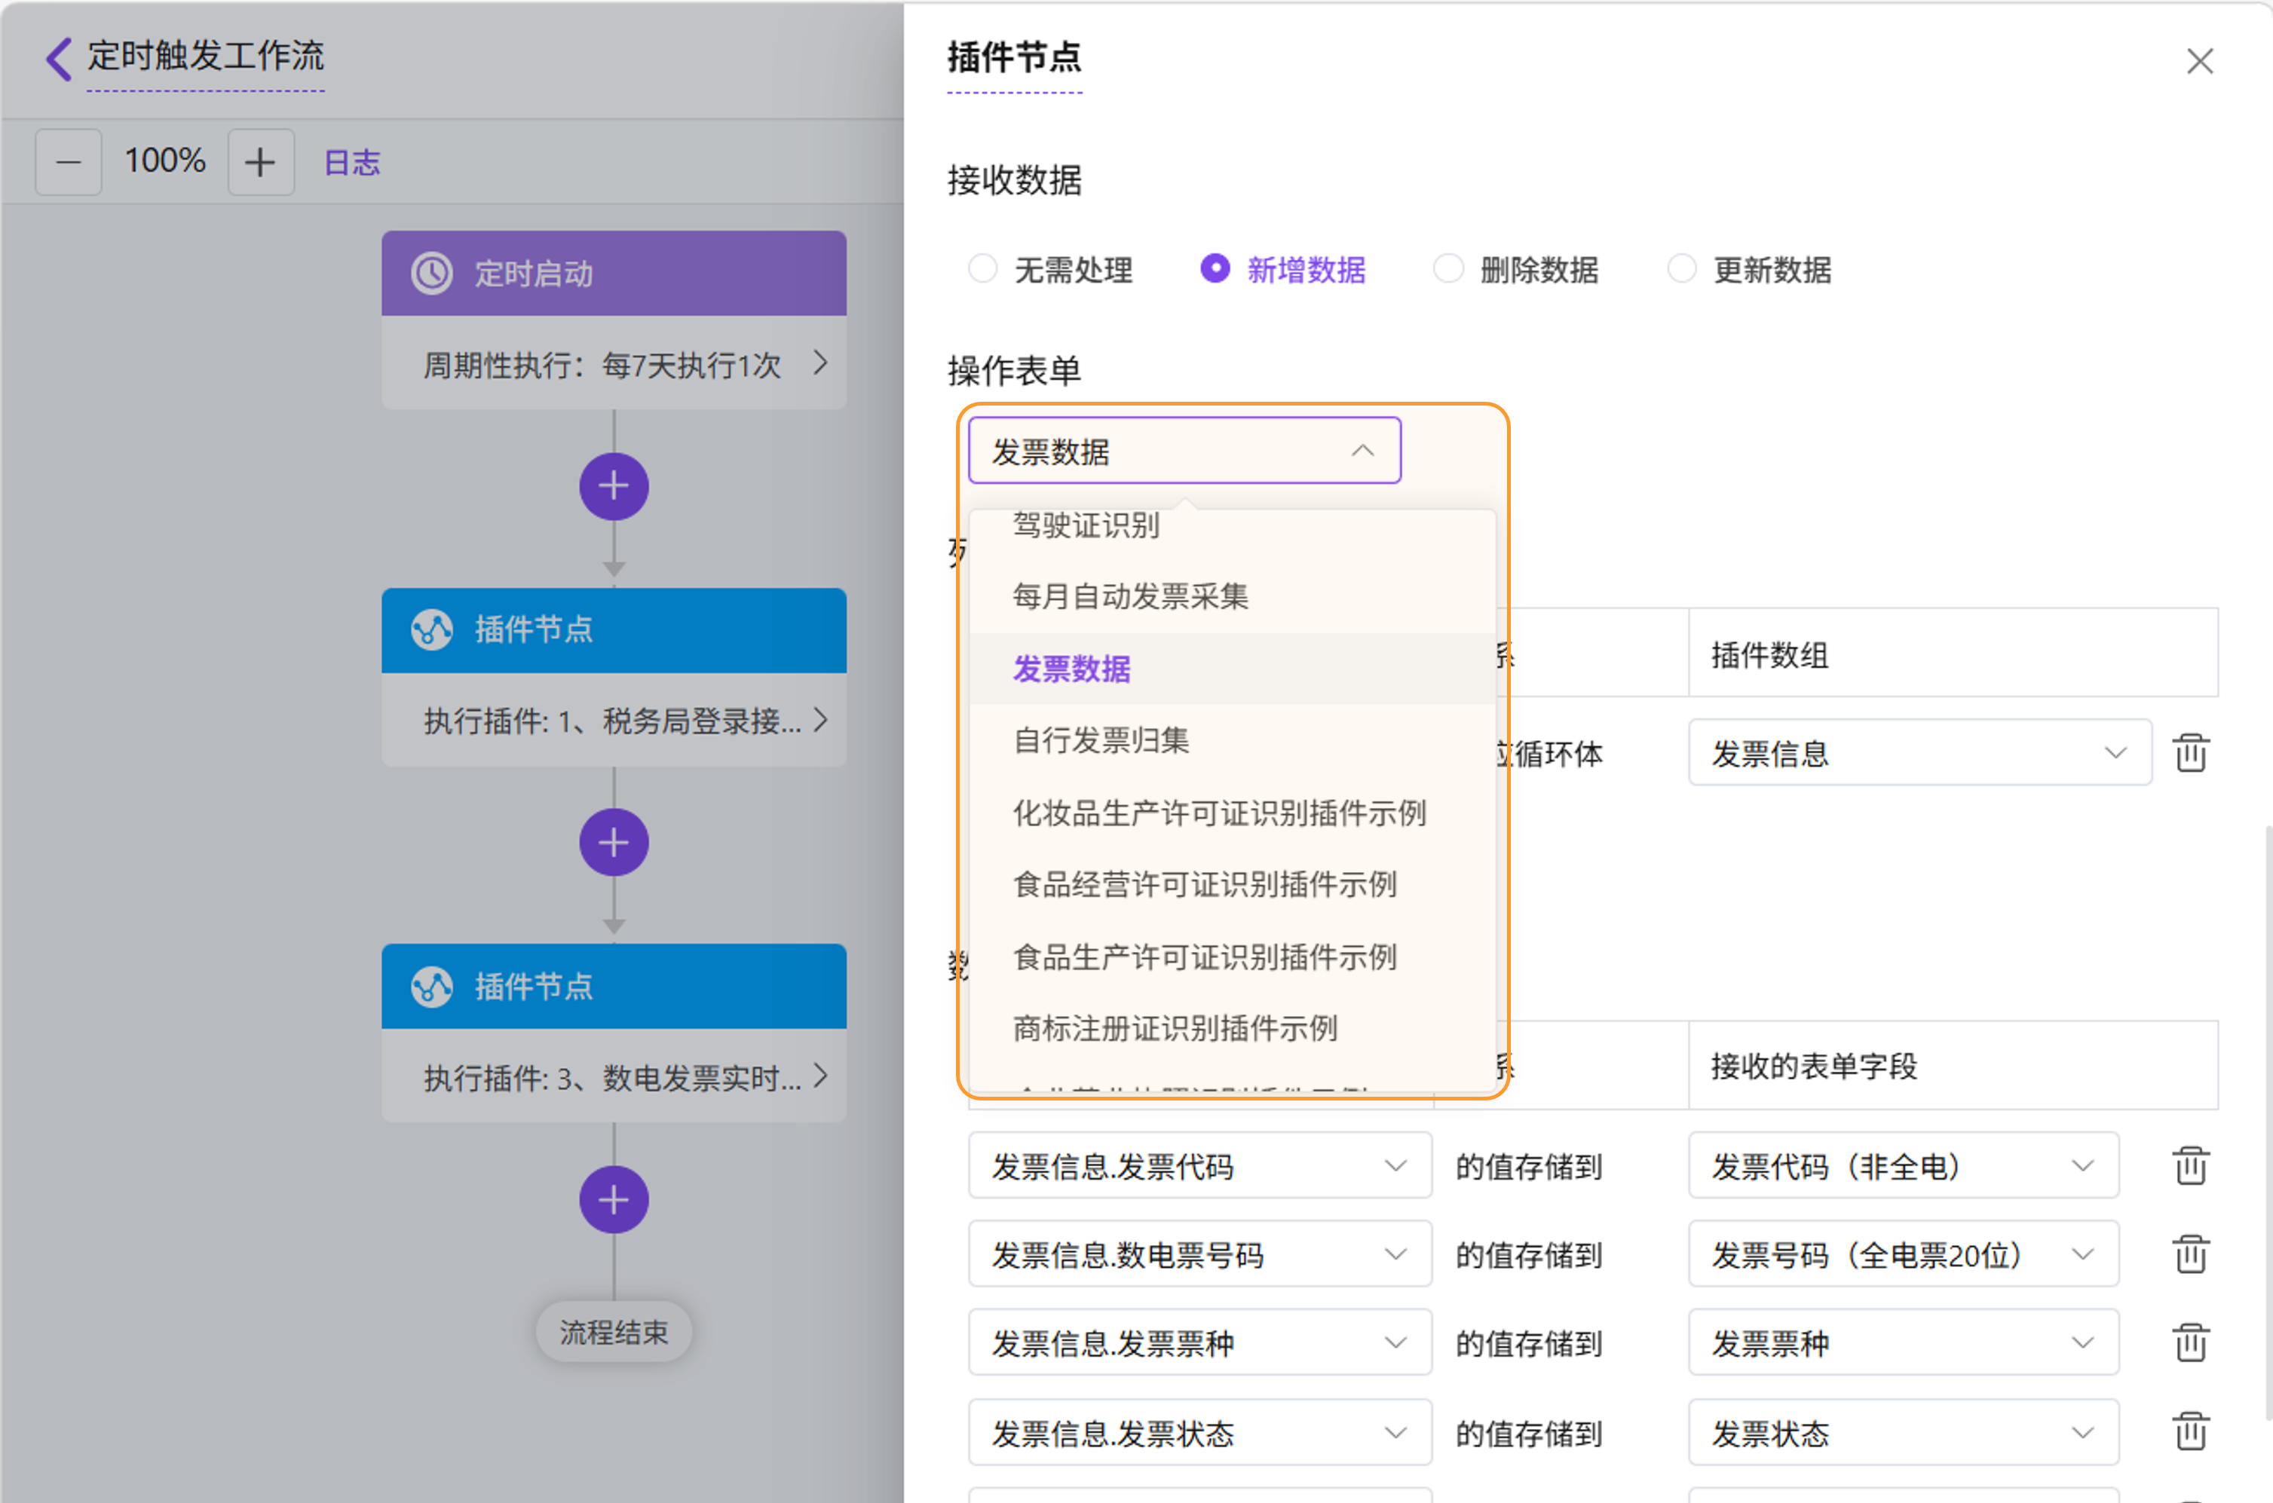Image resolution: width=2273 pixels, height=1503 pixels.
Task: Add node below 定时启动 via plus circle
Action: (x=614, y=487)
